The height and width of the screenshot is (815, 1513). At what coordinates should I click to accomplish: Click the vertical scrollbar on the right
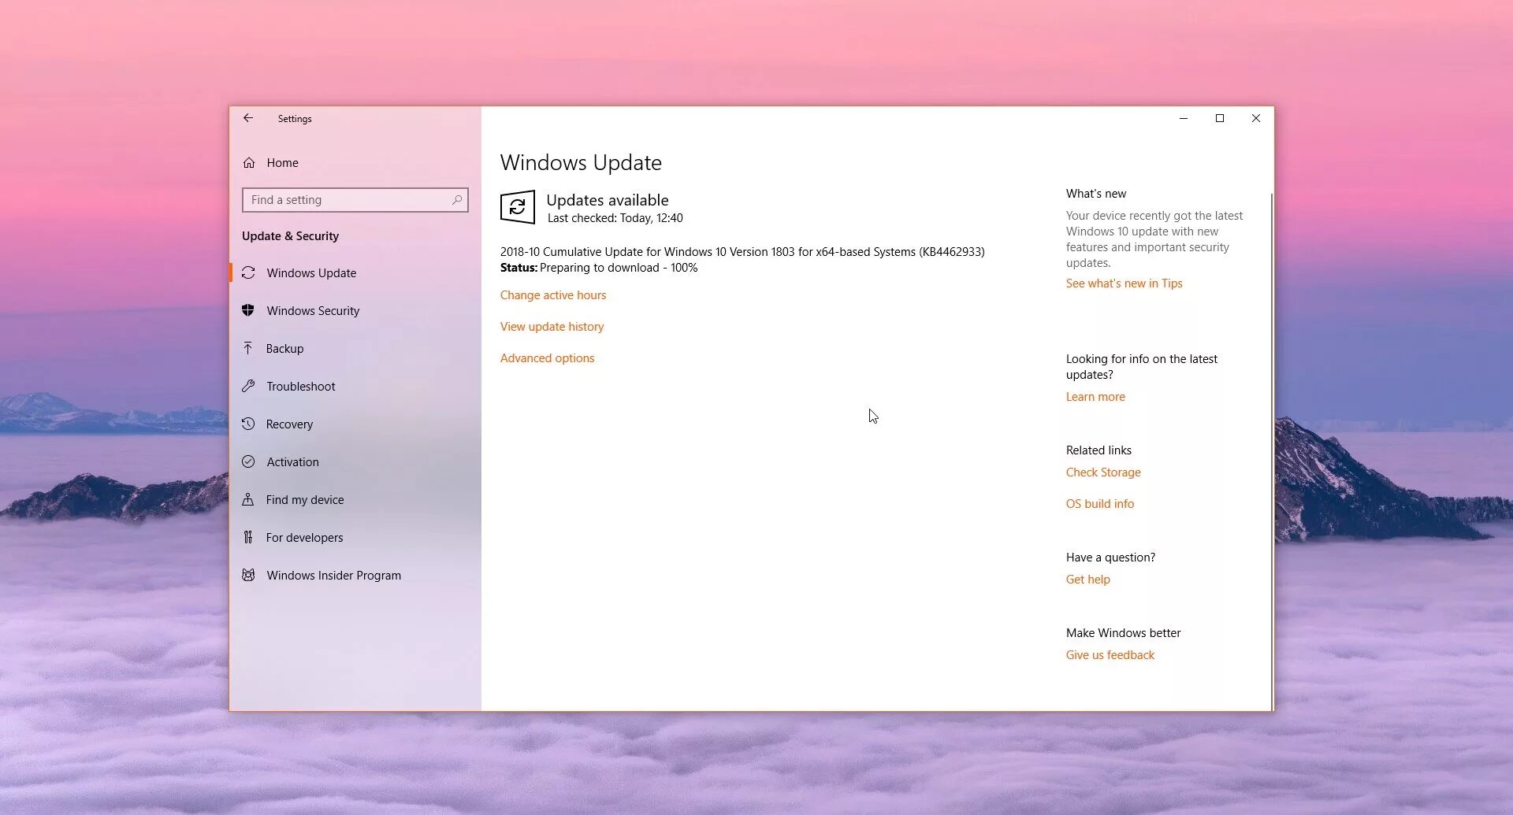pyautogui.click(x=1269, y=394)
